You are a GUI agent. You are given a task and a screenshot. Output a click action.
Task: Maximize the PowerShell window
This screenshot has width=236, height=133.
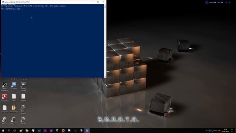pyautogui.click(x=98, y=2)
